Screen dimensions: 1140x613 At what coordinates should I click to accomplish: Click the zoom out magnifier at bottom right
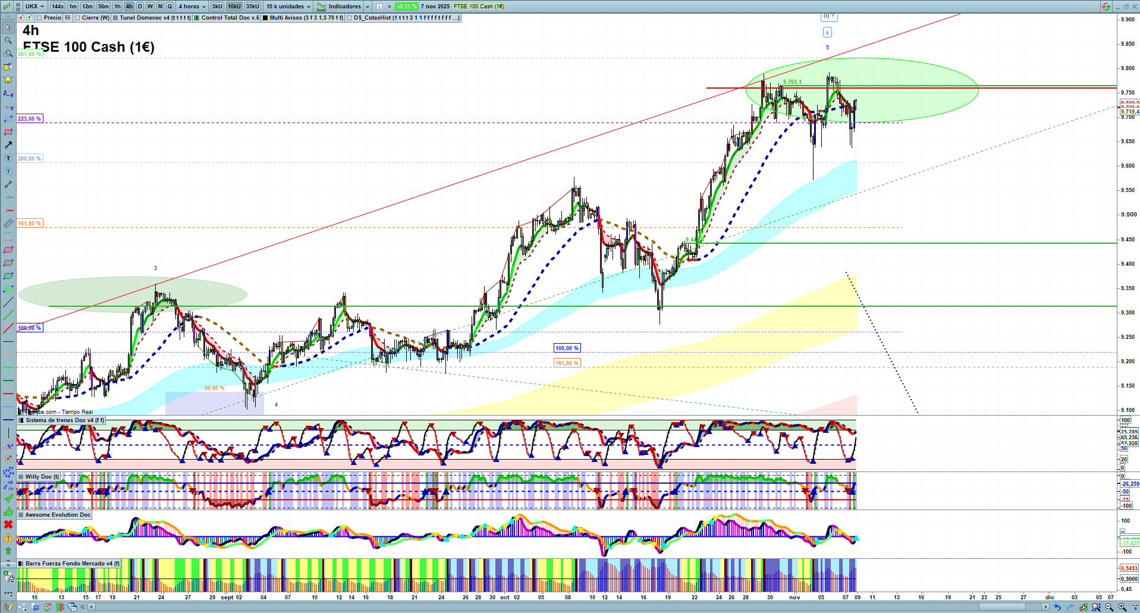[x=1109, y=607]
